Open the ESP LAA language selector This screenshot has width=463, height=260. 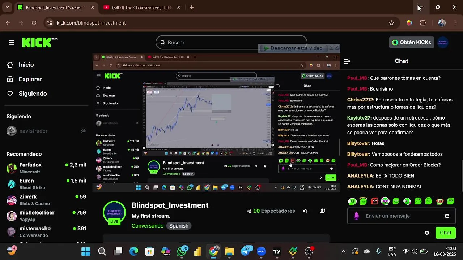(392, 251)
